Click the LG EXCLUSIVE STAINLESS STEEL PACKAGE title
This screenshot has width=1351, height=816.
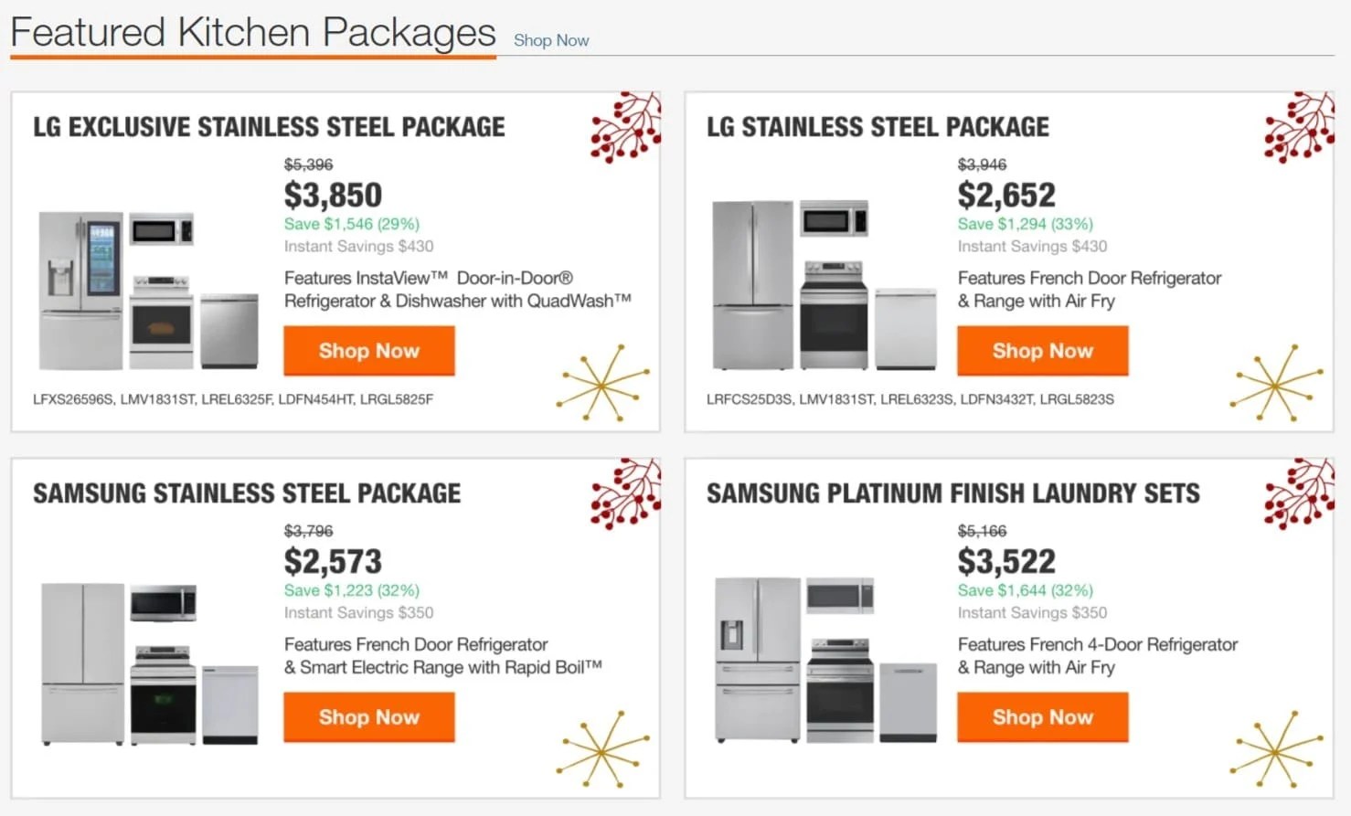(x=269, y=127)
